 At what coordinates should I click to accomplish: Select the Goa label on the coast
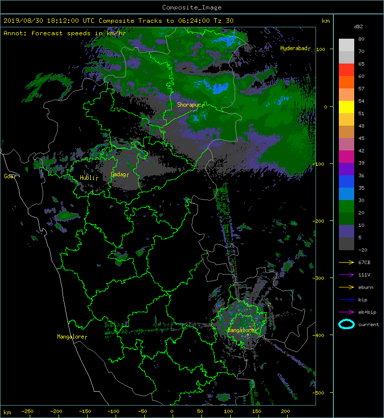click(x=10, y=176)
